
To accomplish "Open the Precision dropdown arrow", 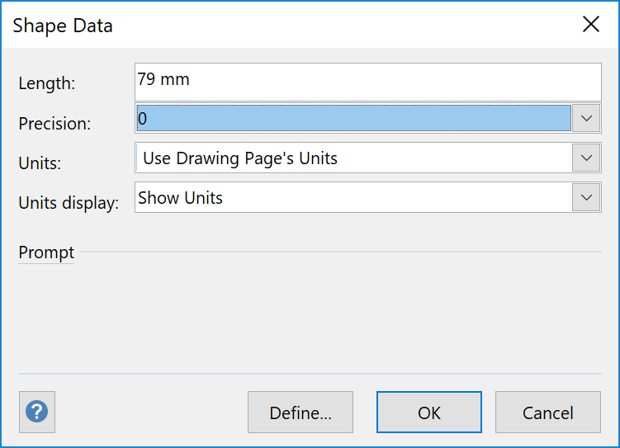I will tap(586, 118).
